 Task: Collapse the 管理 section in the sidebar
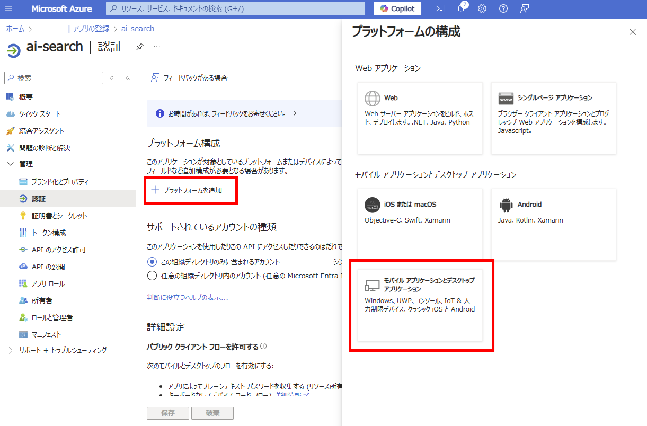[10, 164]
